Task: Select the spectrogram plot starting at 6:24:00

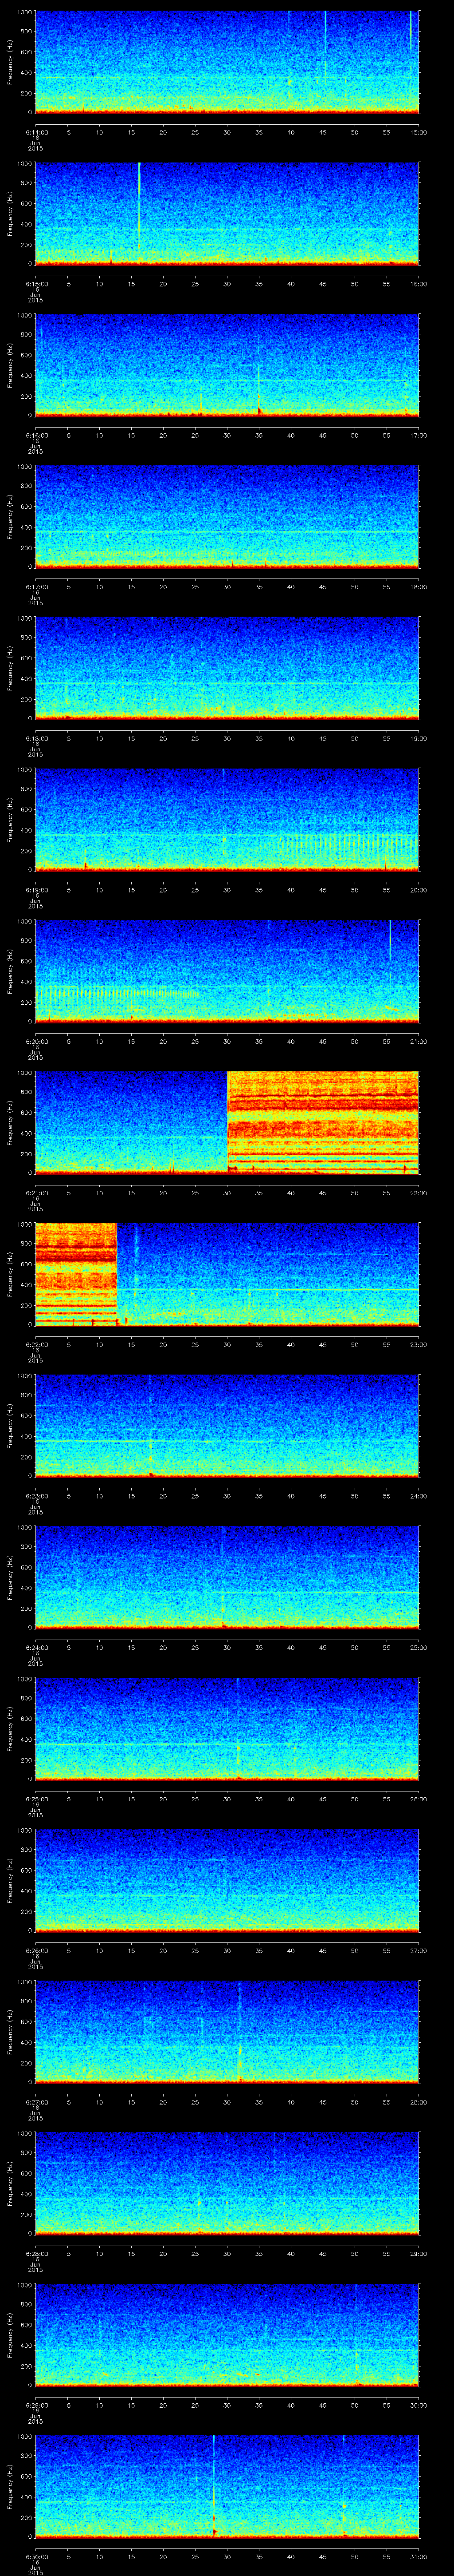Action: pos(227,1576)
